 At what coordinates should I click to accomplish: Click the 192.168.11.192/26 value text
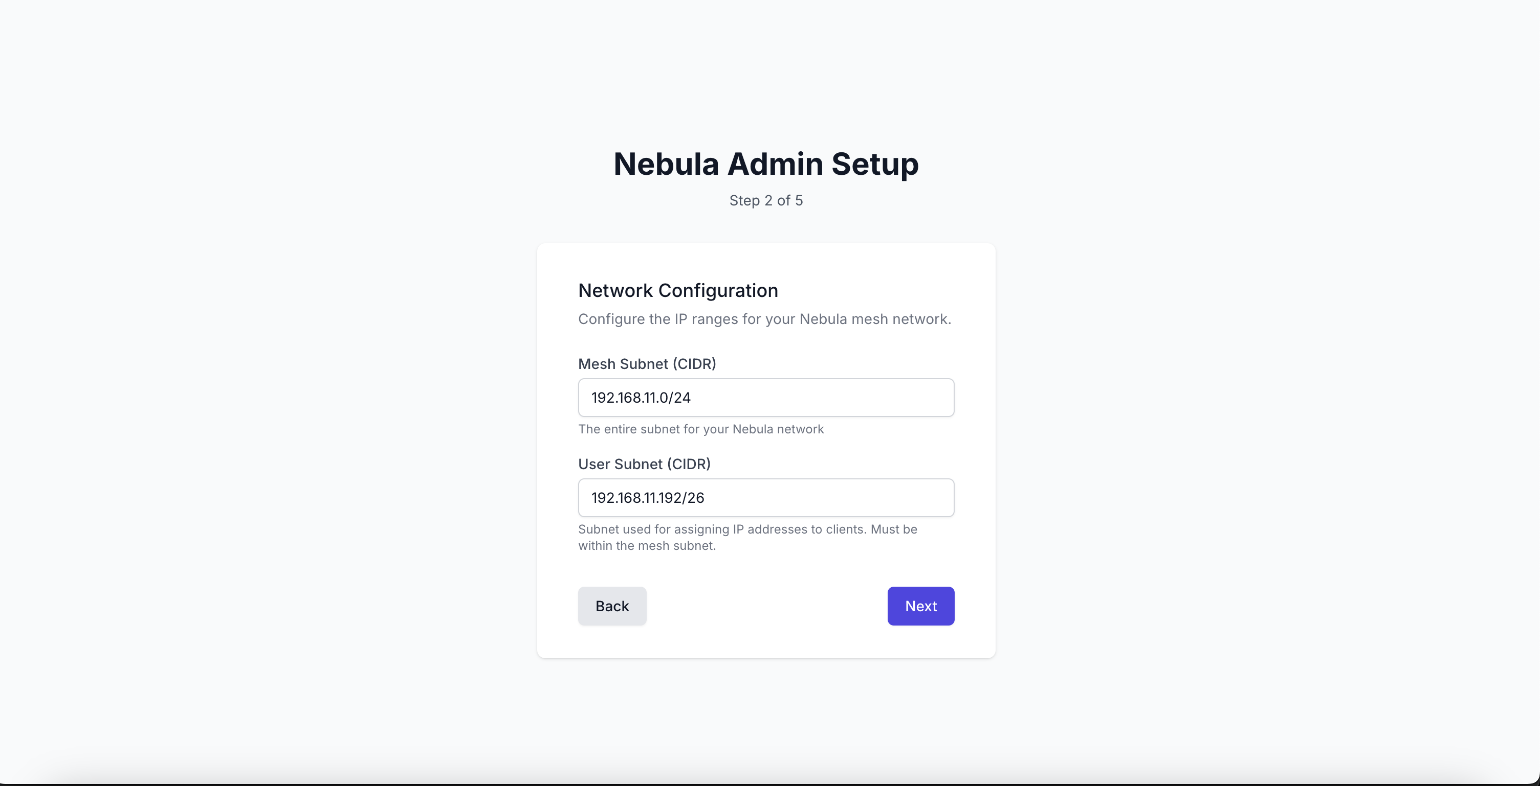coord(647,498)
